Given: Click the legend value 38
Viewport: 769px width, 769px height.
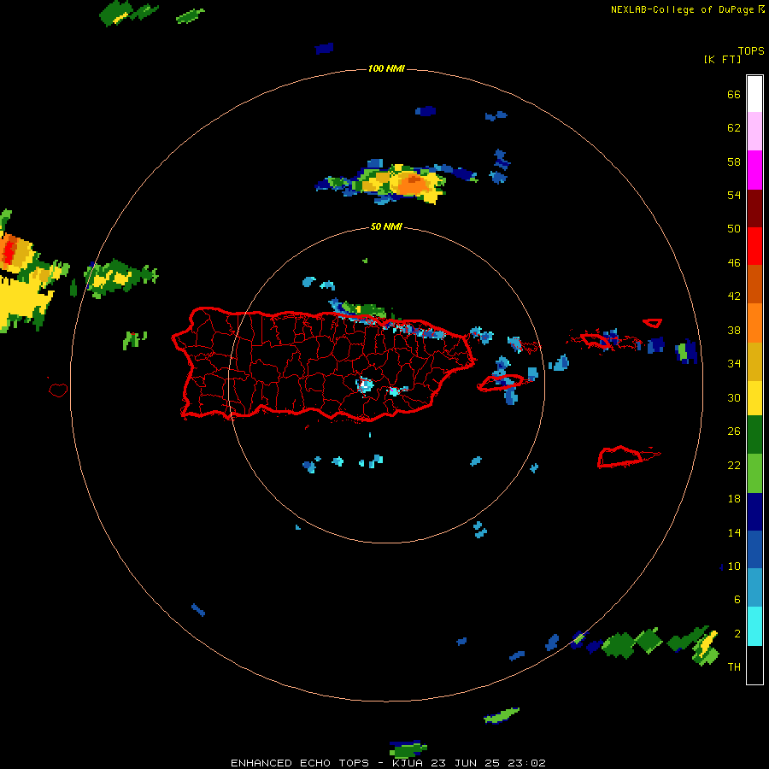Looking at the screenshot, I should pos(734,330).
